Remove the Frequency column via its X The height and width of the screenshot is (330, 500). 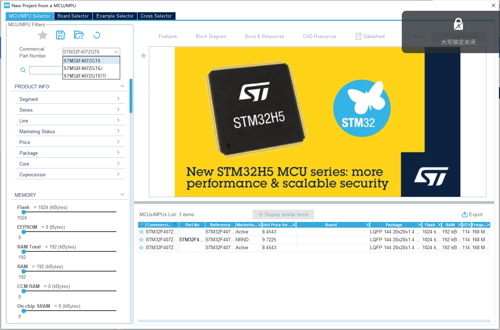tap(488, 225)
